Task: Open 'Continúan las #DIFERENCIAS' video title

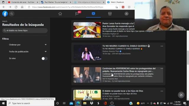Action: pyautogui.click(x=129, y=70)
